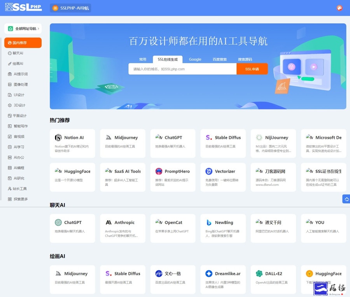Open the SaaS AI Tools card
This screenshot has height=297, width=350.
(122, 177)
